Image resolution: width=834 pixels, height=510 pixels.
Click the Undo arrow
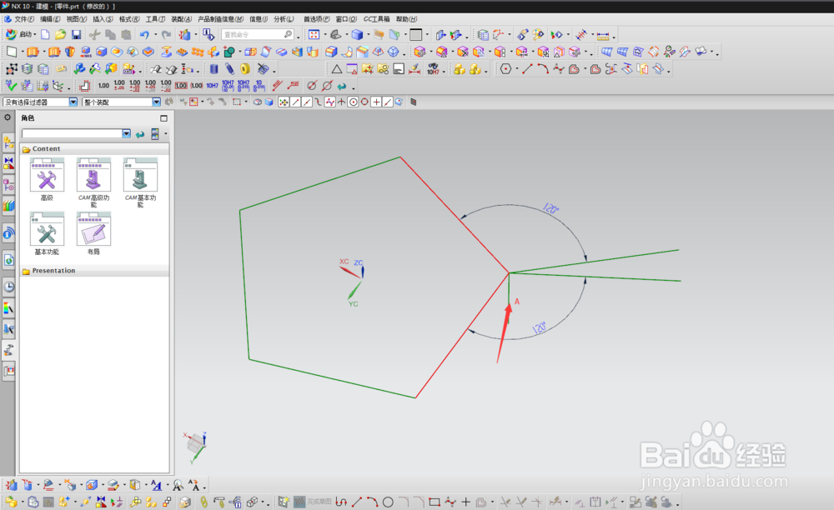click(144, 34)
